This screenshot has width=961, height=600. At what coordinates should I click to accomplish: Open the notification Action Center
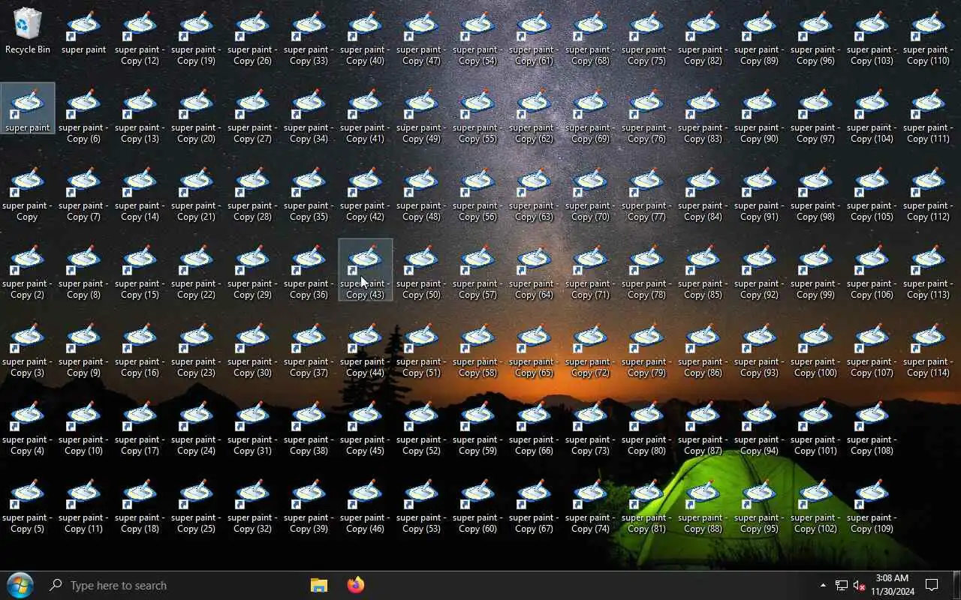(x=932, y=585)
